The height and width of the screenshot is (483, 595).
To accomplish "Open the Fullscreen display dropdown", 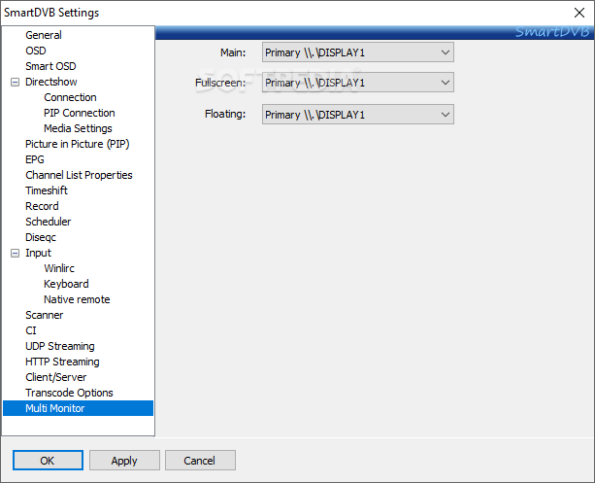I will pyautogui.click(x=358, y=83).
